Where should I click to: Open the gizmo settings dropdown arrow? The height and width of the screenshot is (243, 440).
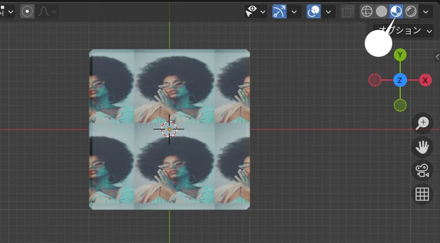[294, 12]
